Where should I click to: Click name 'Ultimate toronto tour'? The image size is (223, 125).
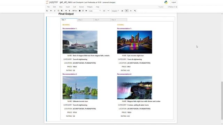click(80, 101)
